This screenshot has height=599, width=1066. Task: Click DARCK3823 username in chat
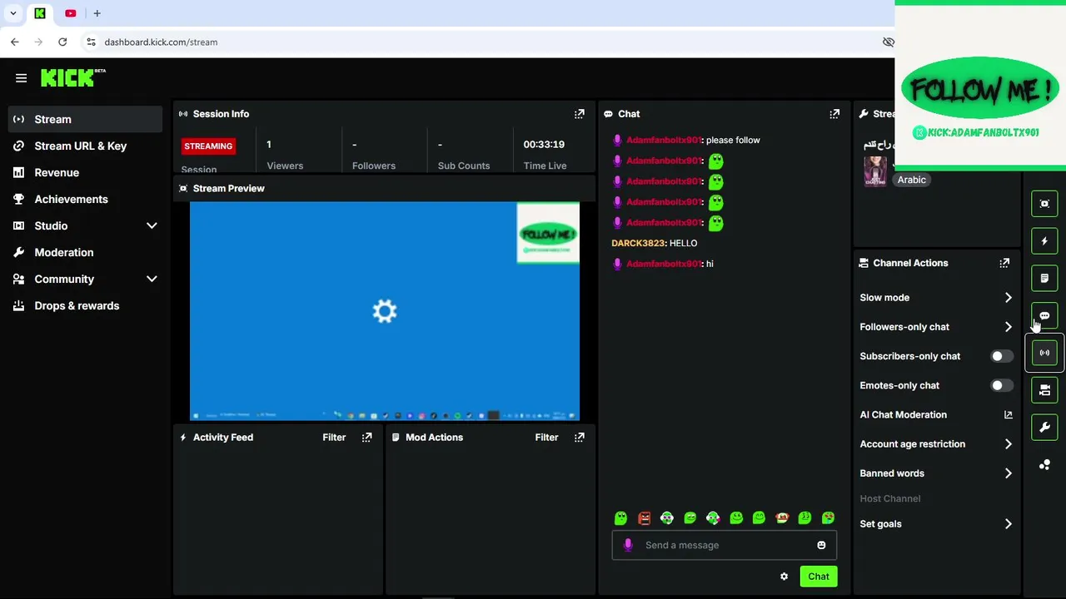[x=638, y=243]
